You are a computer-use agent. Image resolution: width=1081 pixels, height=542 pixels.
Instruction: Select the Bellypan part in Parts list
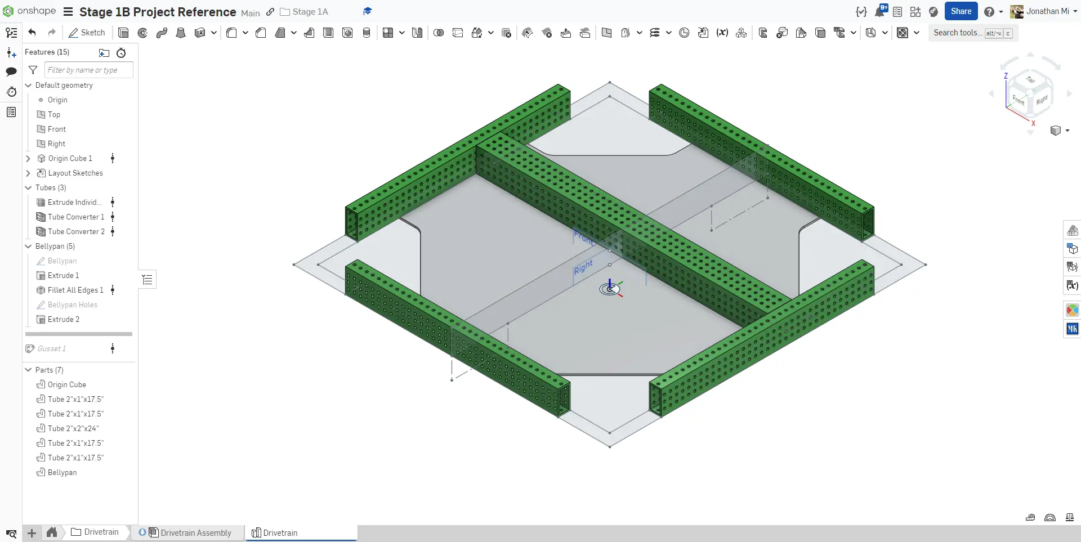(62, 473)
